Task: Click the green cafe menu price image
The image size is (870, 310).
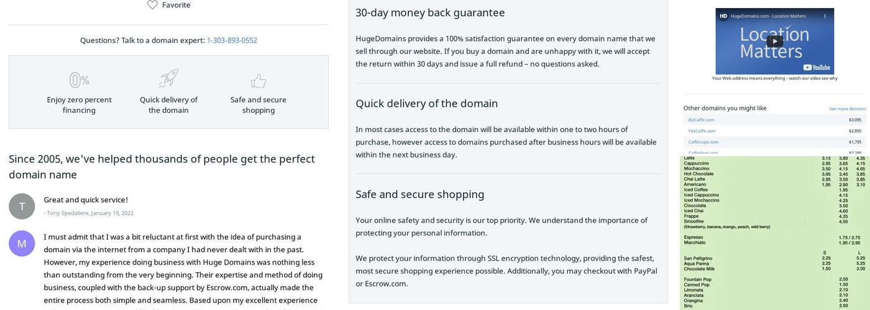Action: tap(774, 232)
